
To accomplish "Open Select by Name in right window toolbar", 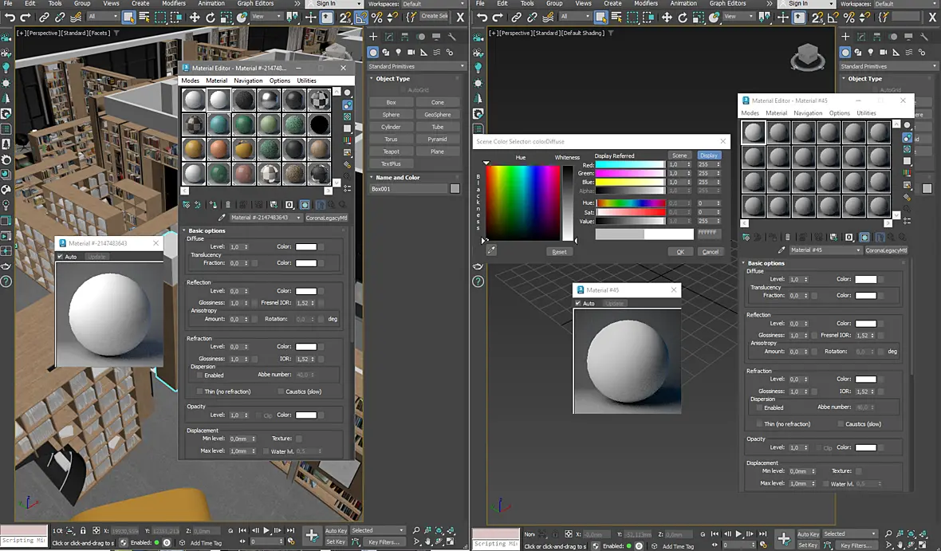I will (x=616, y=18).
